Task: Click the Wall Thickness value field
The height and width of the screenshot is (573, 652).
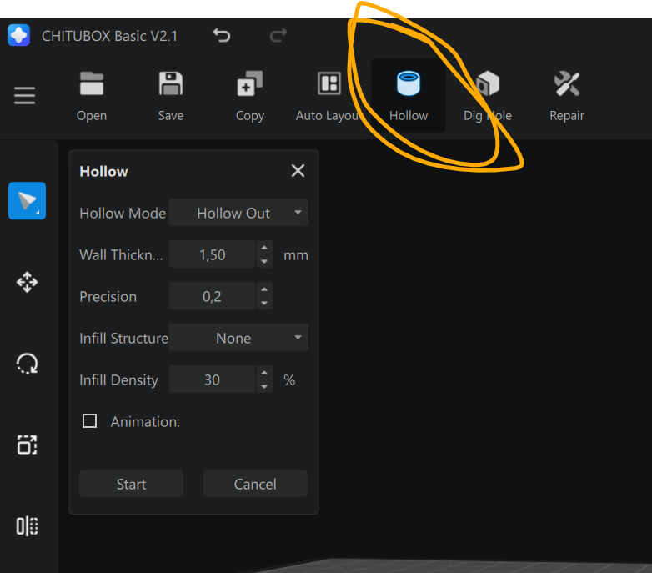Action: [212, 254]
